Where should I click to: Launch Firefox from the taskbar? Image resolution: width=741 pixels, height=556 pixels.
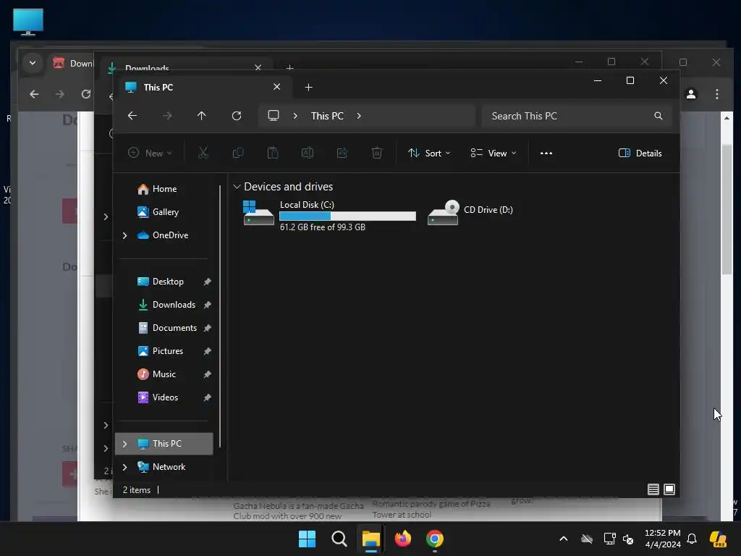click(x=403, y=539)
